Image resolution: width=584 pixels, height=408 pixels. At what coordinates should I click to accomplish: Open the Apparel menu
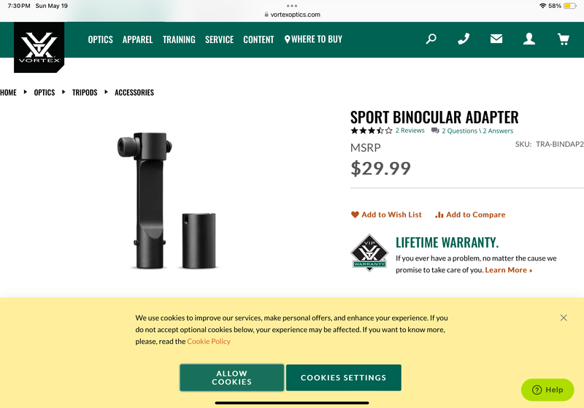click(x=137, y=39)
